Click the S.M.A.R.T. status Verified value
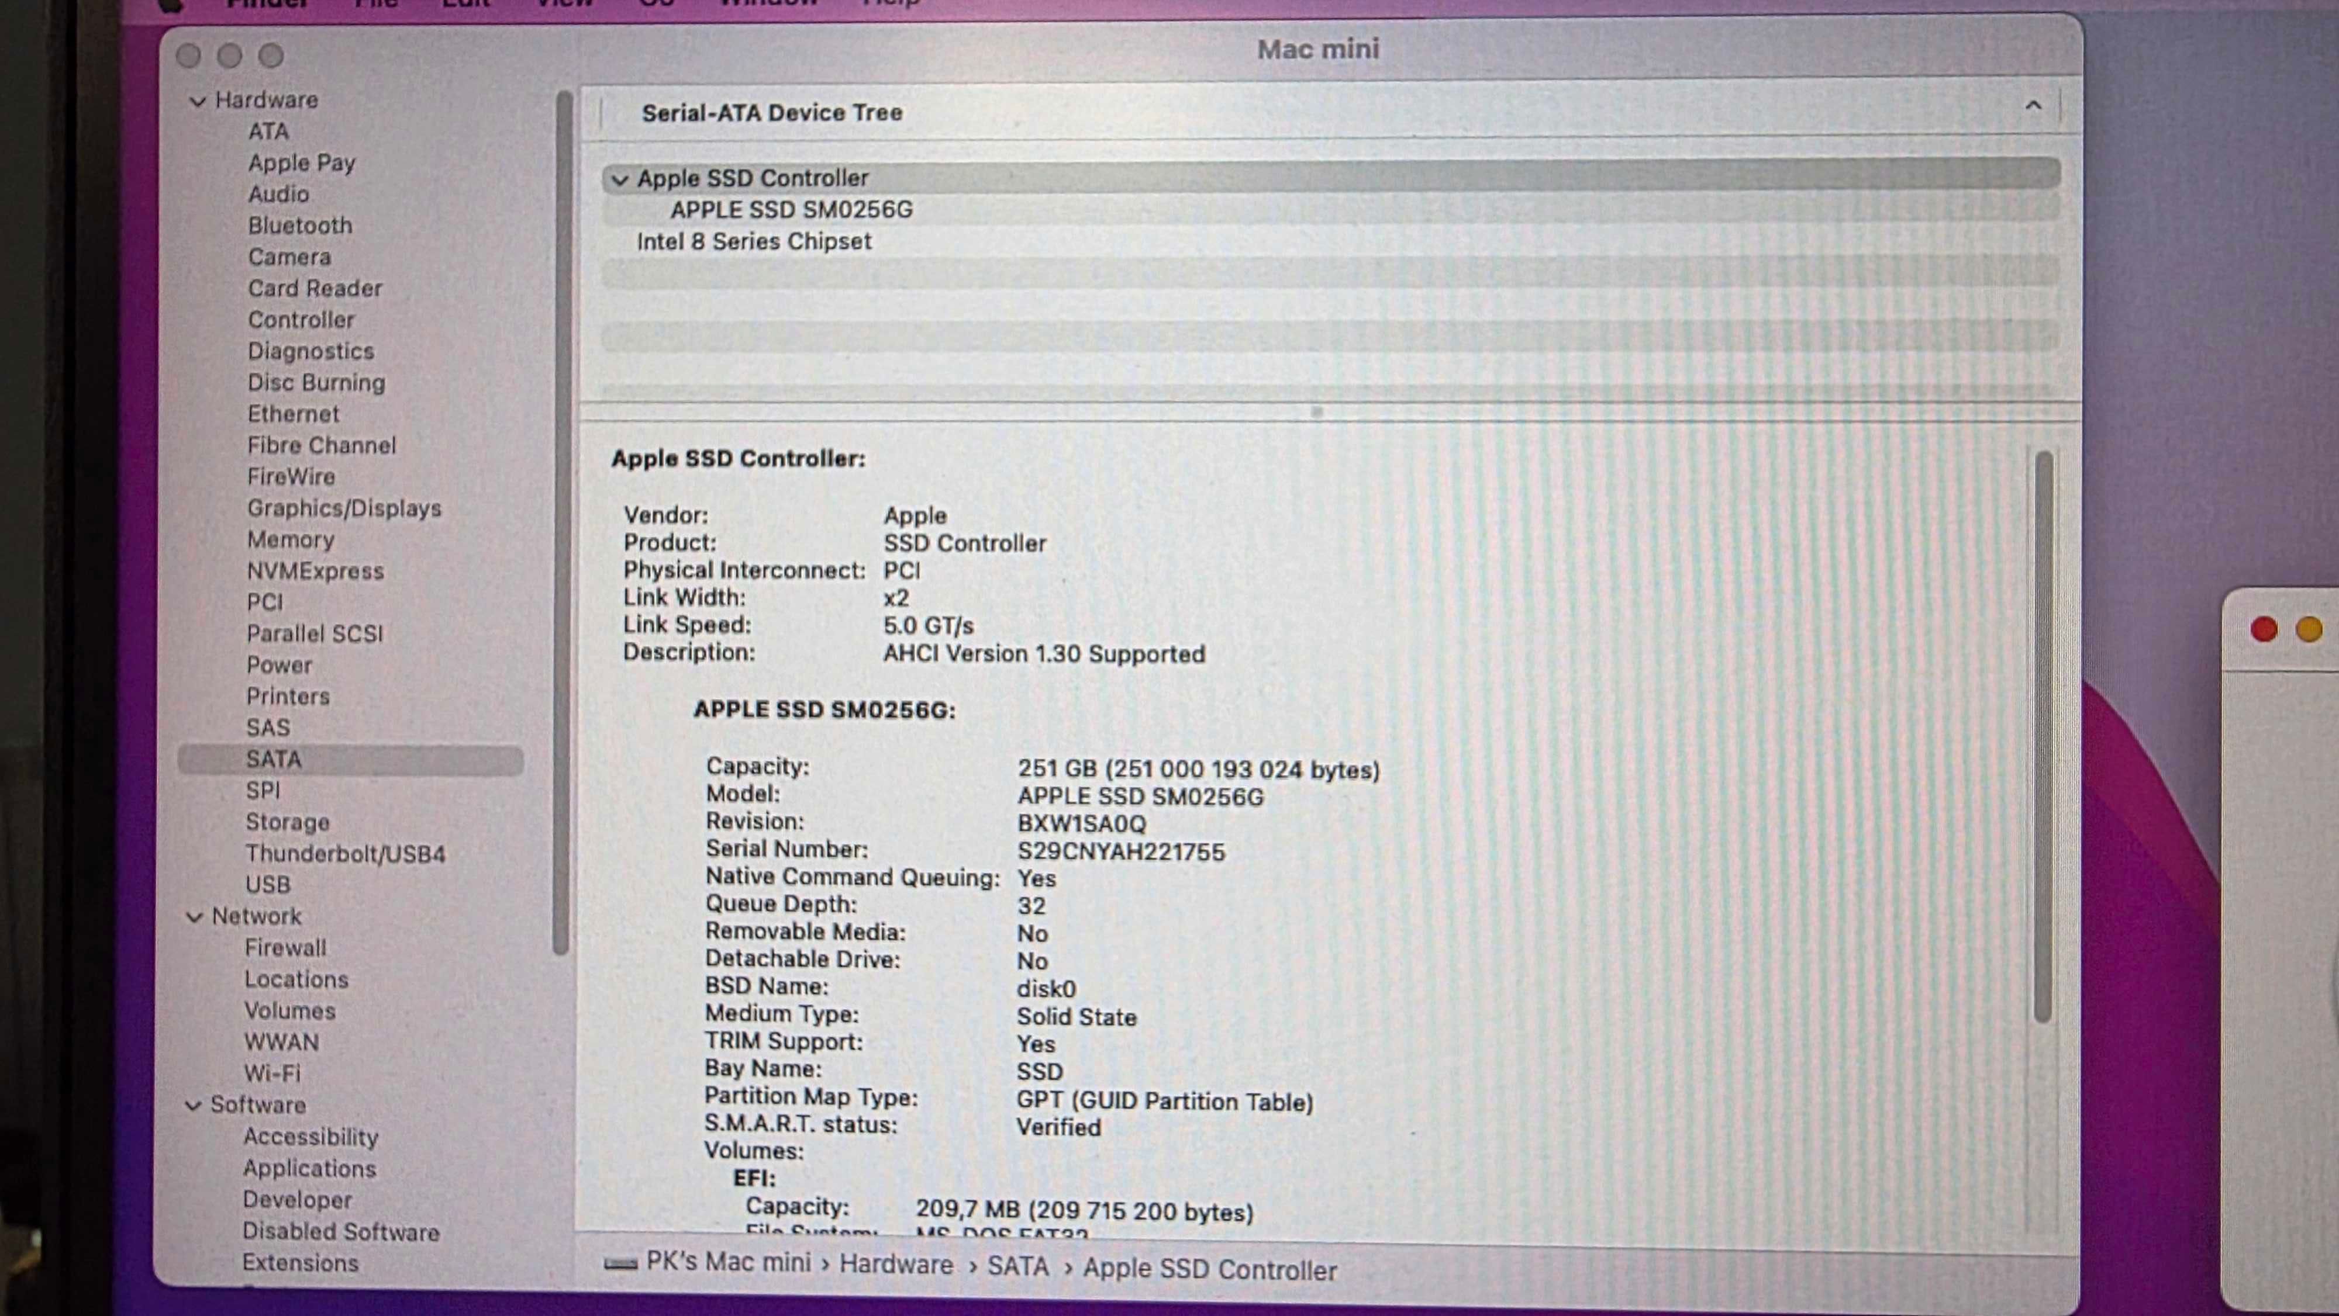The width and height of the screenshot is (2339, 1316). pos(1059,1128)
